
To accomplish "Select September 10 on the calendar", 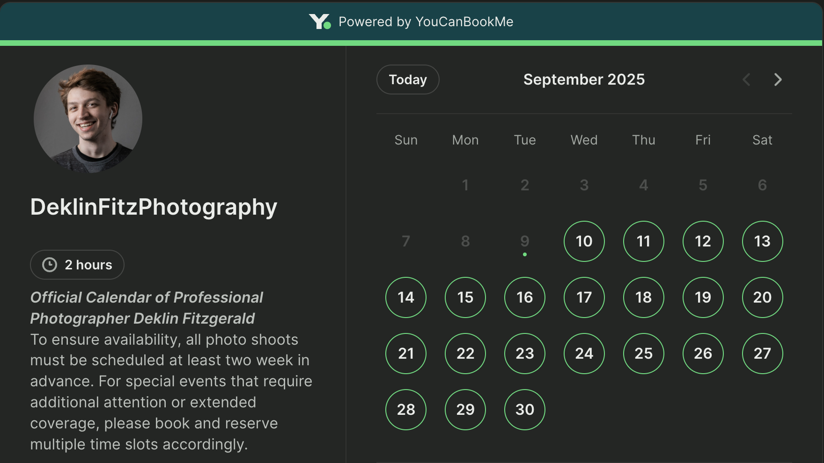I will [x=584, y=241].
